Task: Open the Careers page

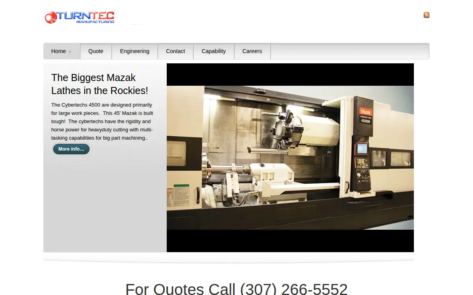Action: (252, 51)
